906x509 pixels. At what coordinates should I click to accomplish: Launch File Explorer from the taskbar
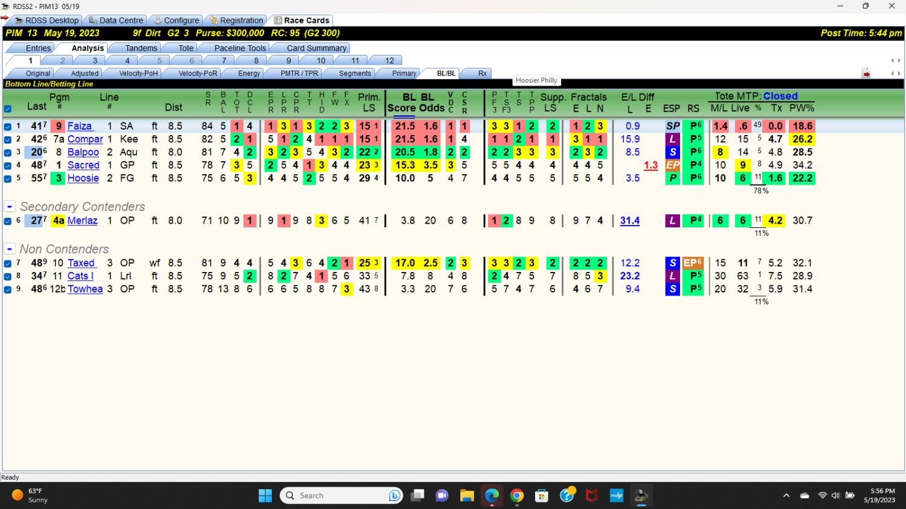pyautogui.click(x=467, y=496)
